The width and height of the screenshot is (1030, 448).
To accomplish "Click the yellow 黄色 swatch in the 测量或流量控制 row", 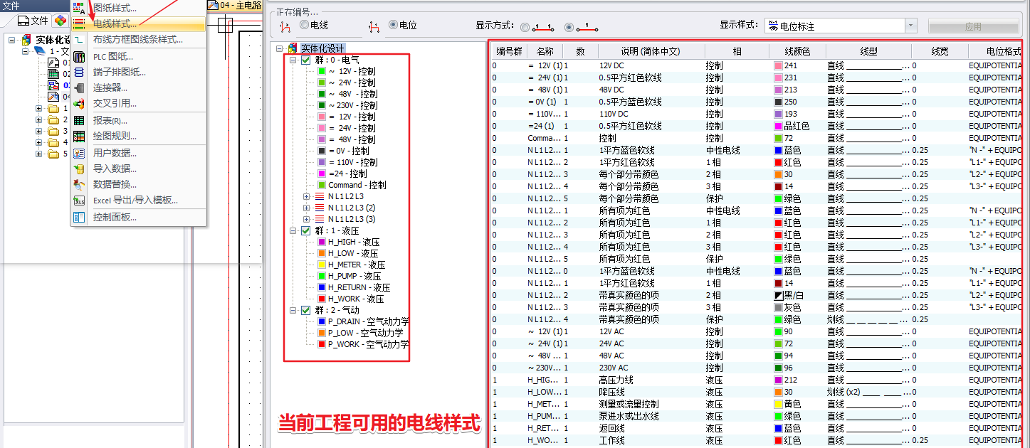I will coord(778,405).
